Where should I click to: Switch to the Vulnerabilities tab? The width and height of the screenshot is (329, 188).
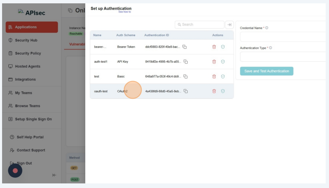coord(77,44)
